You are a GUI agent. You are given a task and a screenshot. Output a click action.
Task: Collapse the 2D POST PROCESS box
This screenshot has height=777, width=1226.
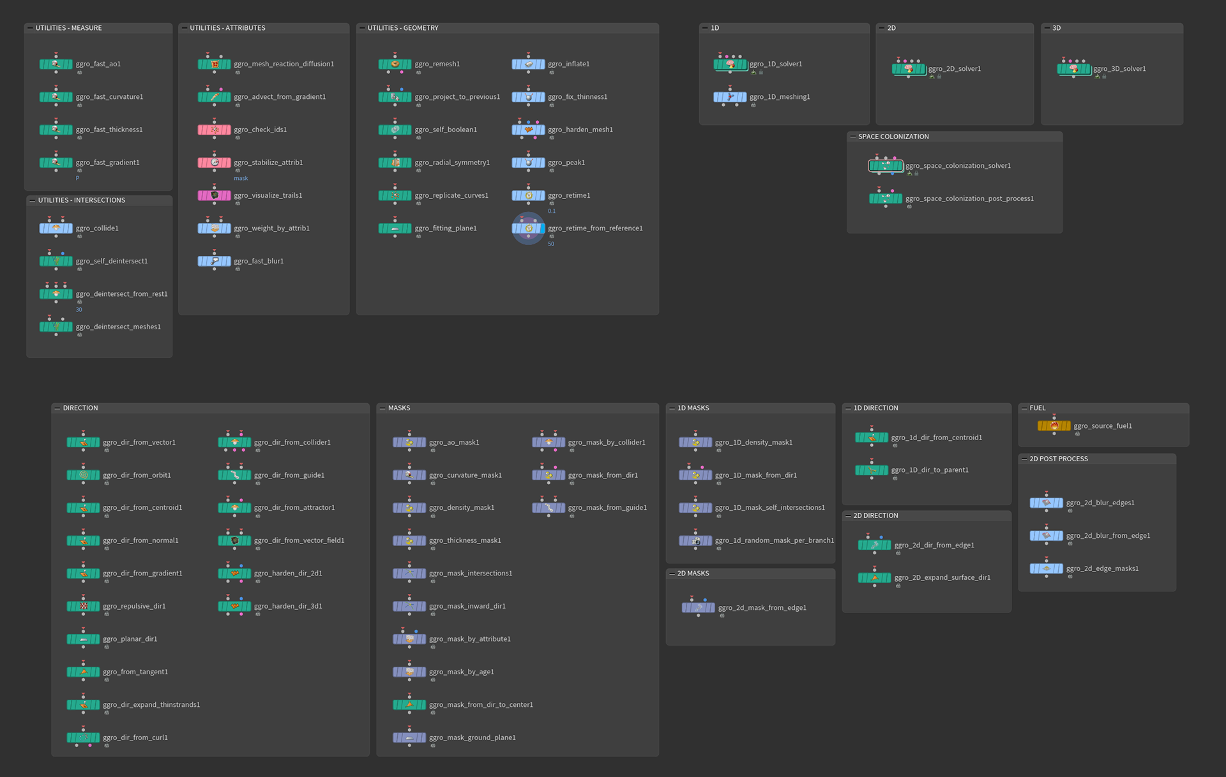(1024, 459)
